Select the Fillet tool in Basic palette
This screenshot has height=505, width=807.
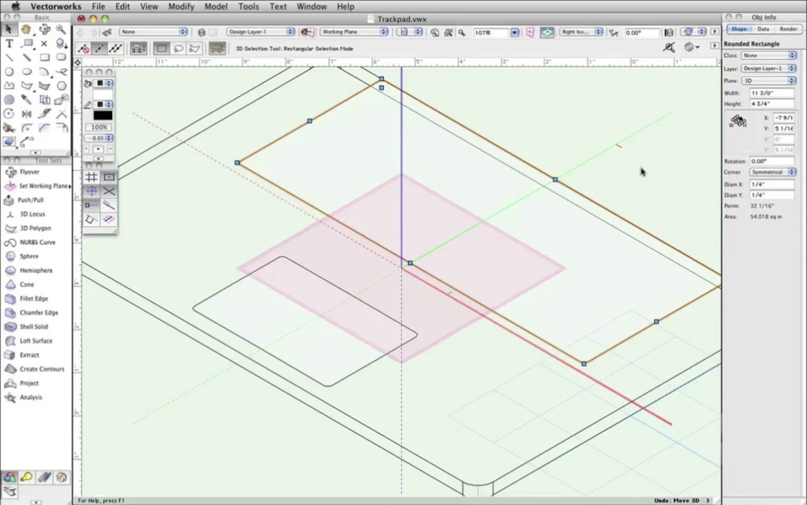click(26, 128)
